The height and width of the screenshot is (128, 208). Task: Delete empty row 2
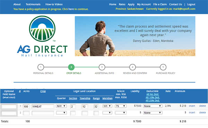pos(202,112)
